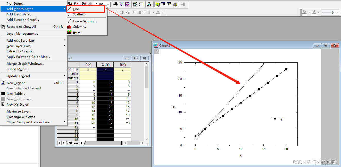Image resolution: width=341 pixels, height=167 pixels.
Task: Open the line style Solid dropdown
Action: pyautogui.click(x=337, y=12)
